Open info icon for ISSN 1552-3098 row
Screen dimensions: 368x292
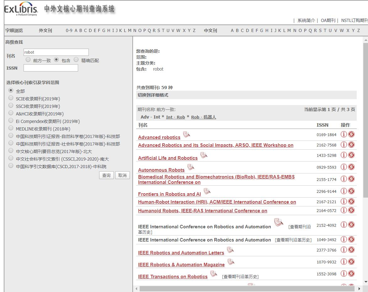pos(344,273)
